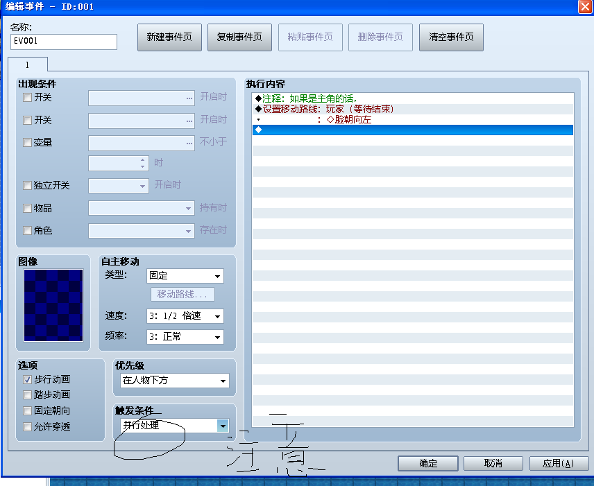
Task: Select event page tab 1
Action: tap(28, 64)
